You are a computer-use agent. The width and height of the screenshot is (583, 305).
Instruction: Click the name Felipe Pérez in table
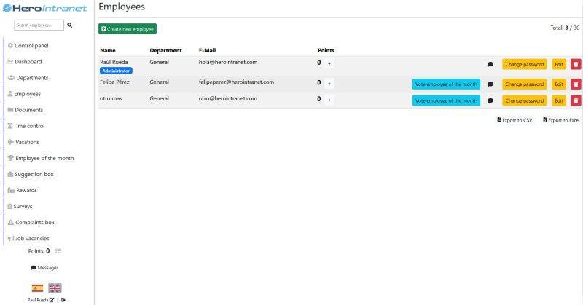point(114,82)
